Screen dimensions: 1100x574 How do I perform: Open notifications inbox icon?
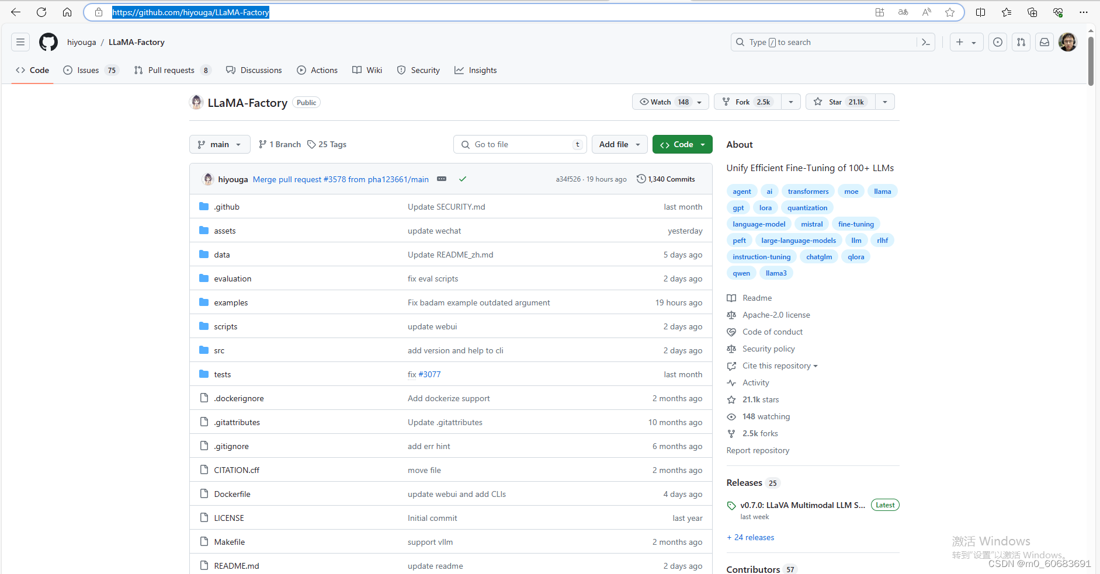[x=1045, y=42]
